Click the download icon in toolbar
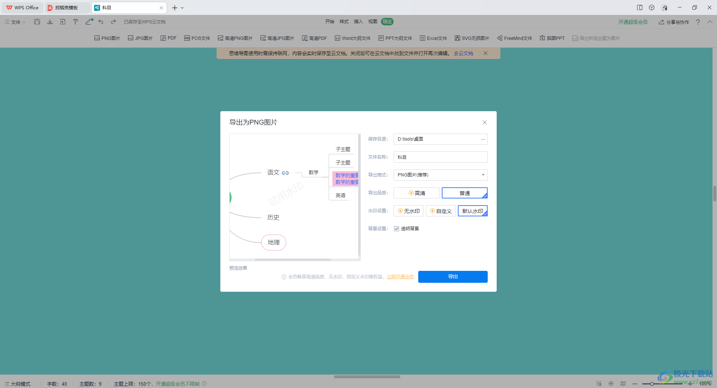The width and height of the screenshot is (717, 388). point(50,22)
